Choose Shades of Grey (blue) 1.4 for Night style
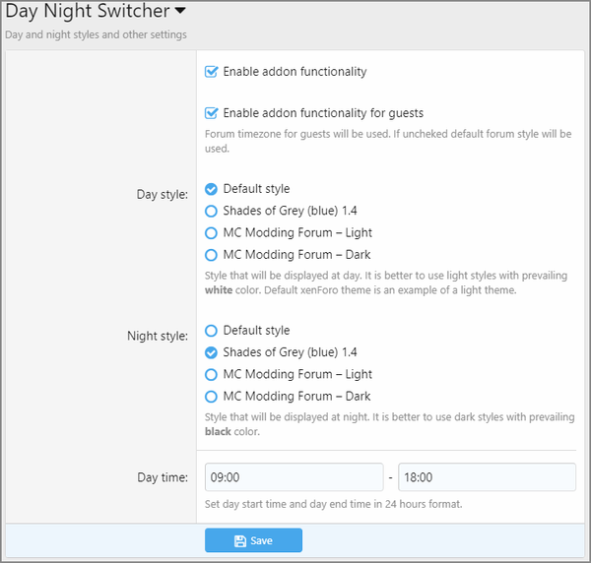Screen dimensions: 591x563 click(x=211, y=352)
